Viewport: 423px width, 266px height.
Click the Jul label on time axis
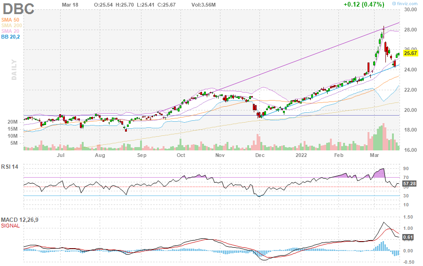point(61,155)
